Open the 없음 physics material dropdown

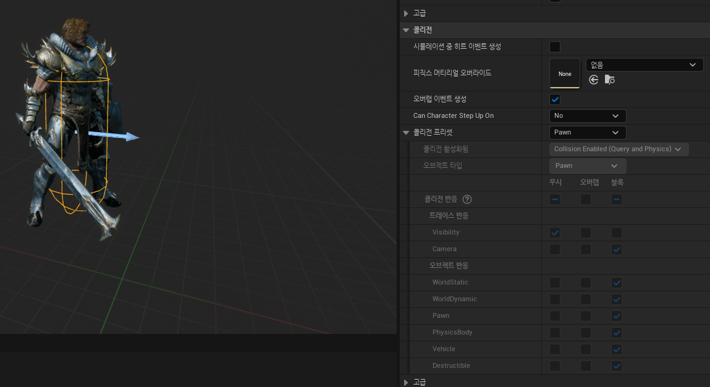pos(644,65)
